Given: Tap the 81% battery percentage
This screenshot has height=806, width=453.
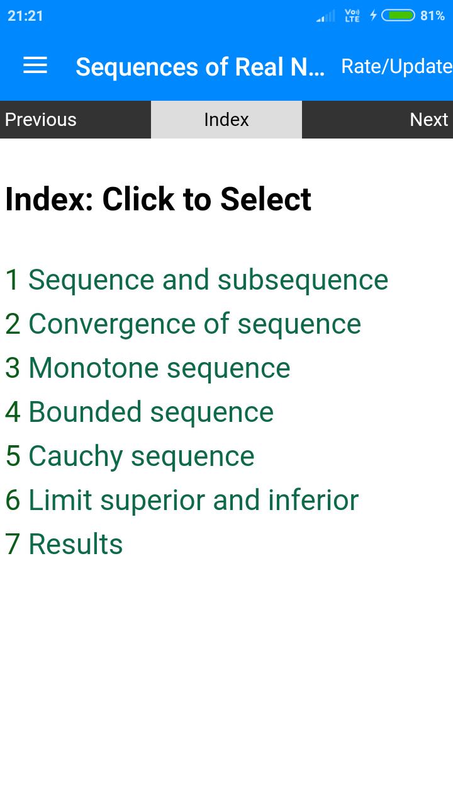Looking at the screenshot, I should tap(432, 16).
